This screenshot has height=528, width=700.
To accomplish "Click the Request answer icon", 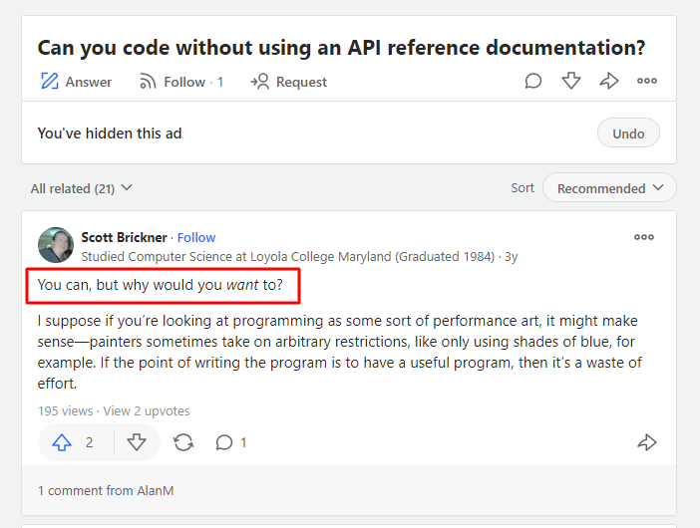I will (x=260, y=81).
